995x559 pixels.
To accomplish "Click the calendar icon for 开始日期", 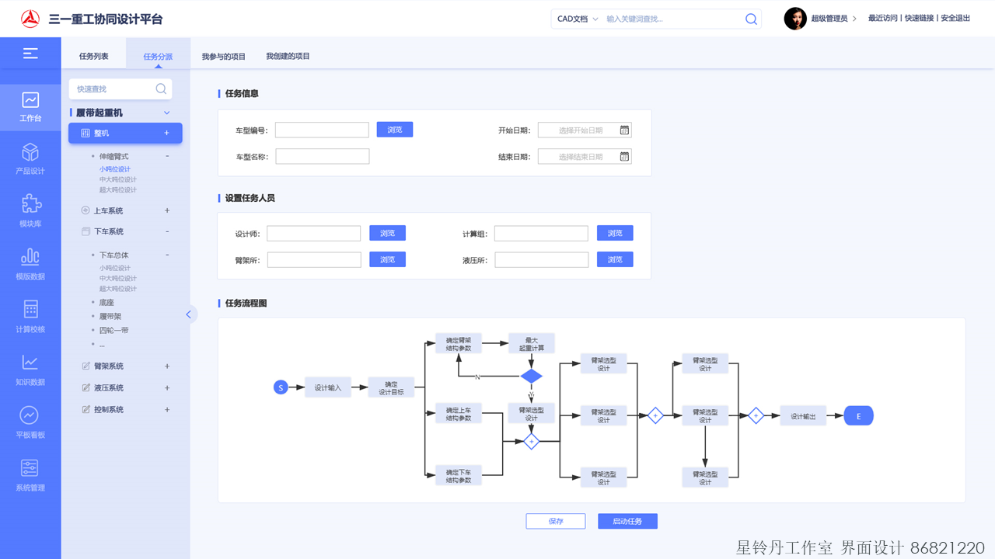I will [624, 130].
